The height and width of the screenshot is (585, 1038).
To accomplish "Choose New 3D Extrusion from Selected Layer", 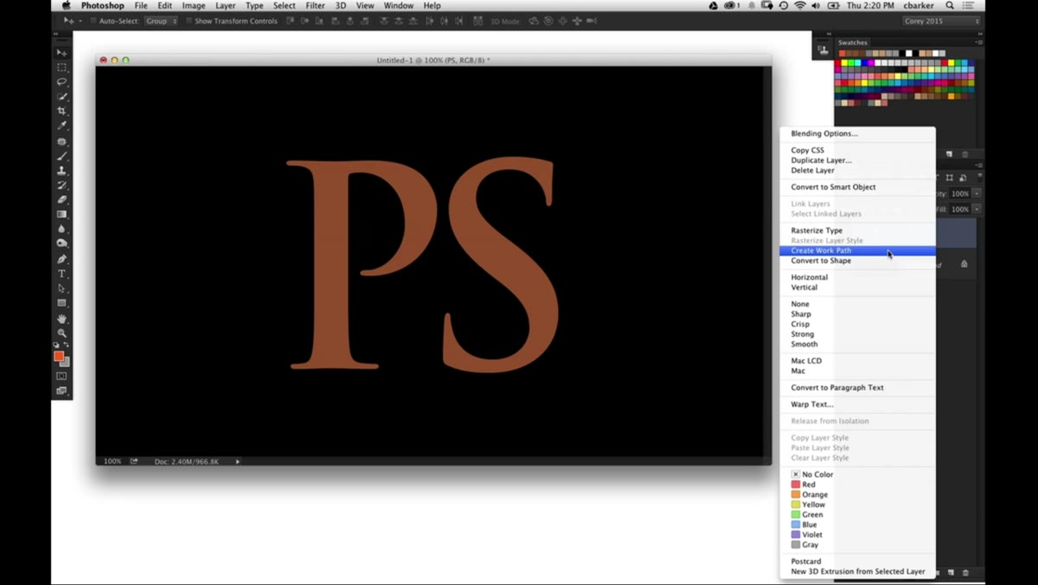I will coord(857,571).
